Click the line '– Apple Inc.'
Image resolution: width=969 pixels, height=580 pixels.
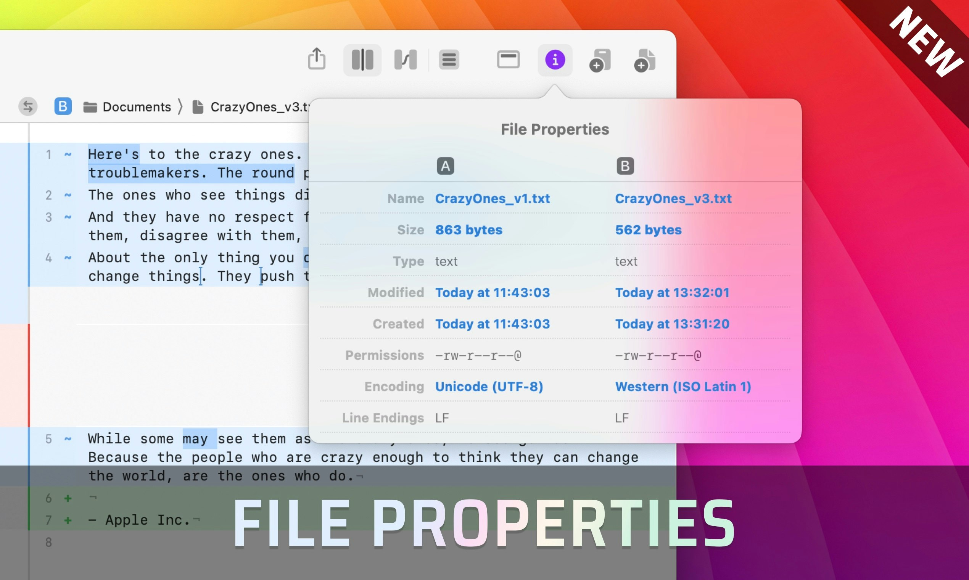[139, 520]
